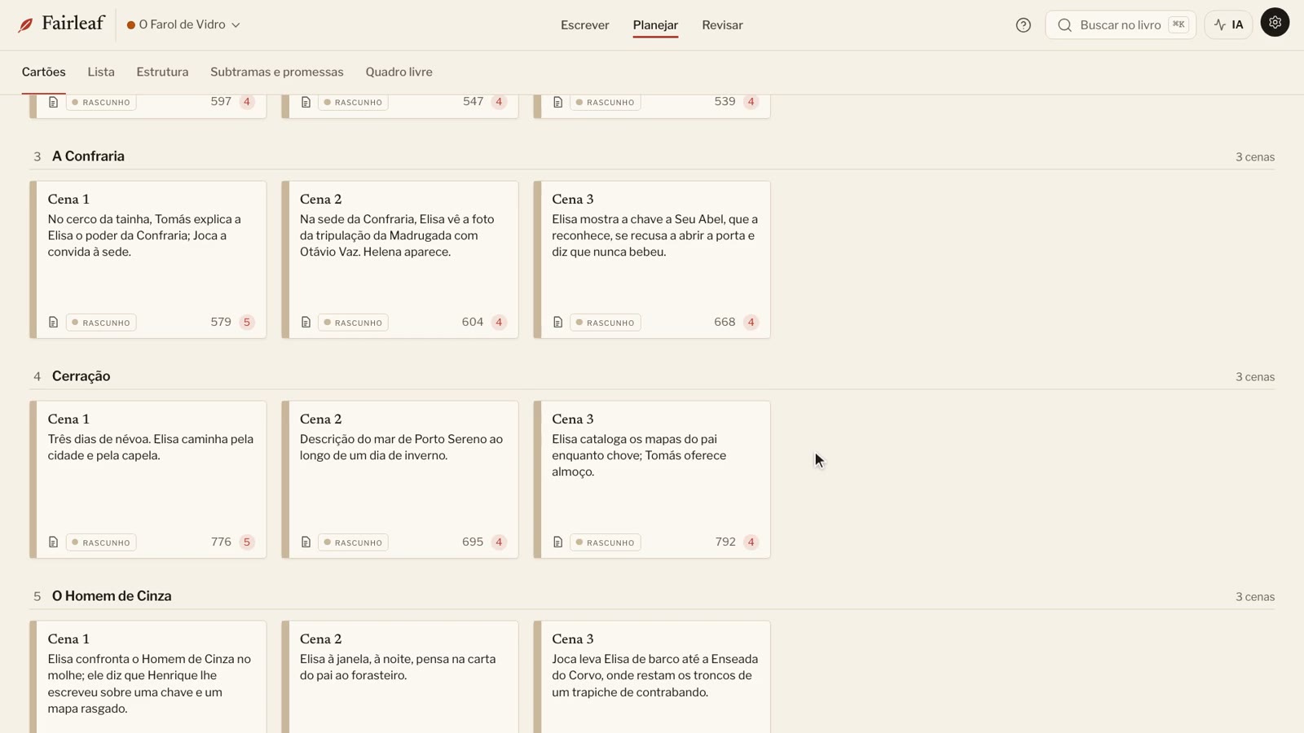Open the Estrutura view tab
1304x733 pixels.
pyautogui.click(x=162, y=72)
